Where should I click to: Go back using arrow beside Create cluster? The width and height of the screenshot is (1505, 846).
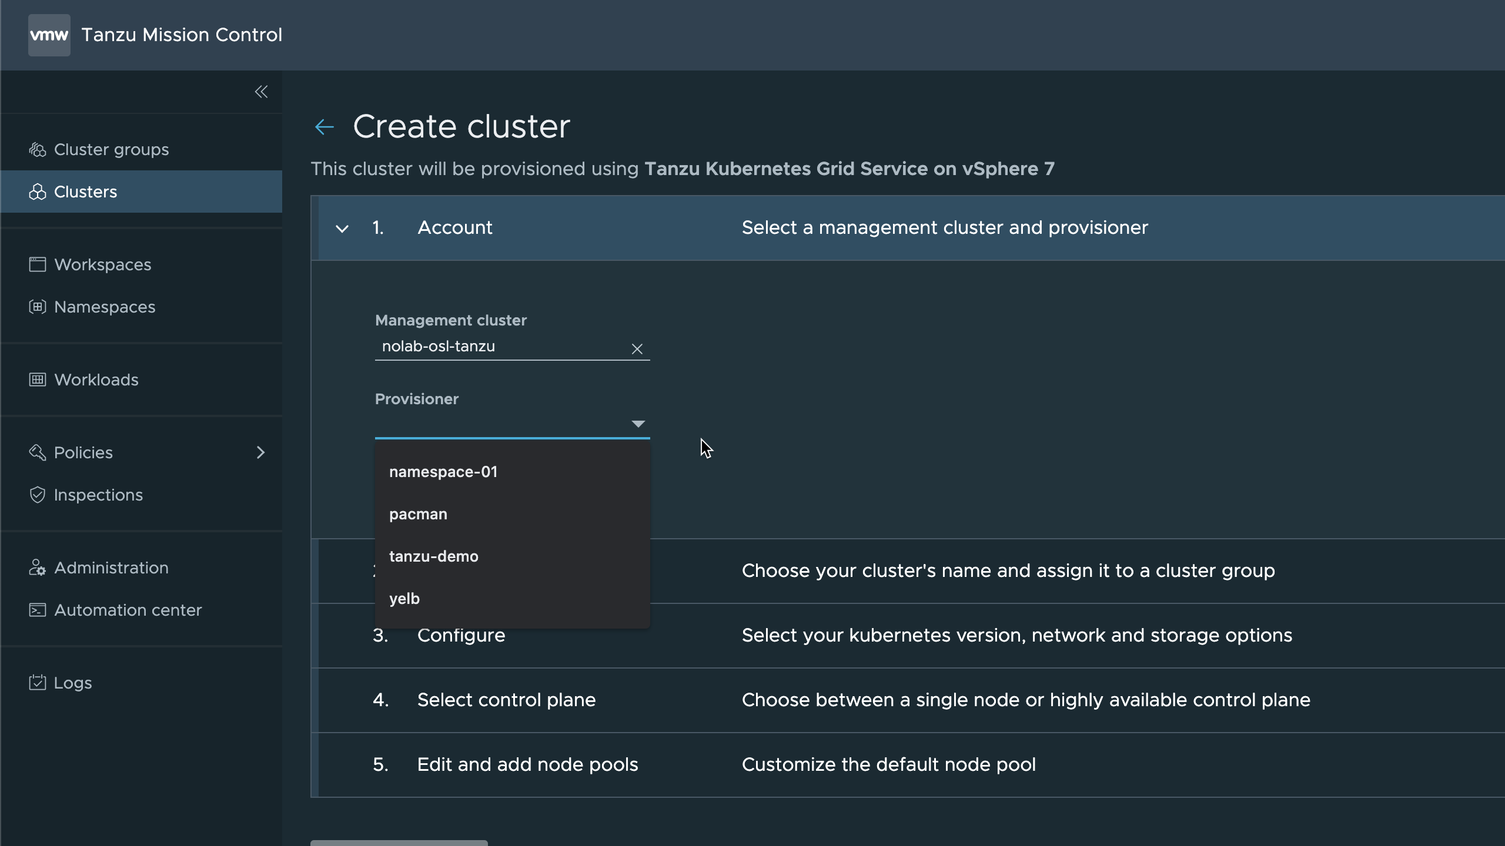[x=325, y=126]
